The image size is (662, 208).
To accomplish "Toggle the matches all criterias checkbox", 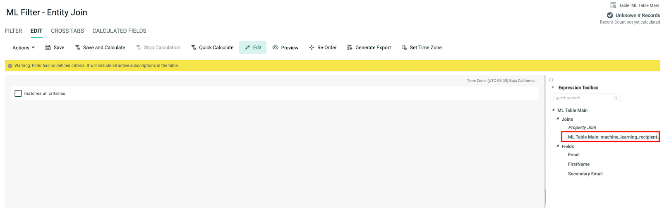I will pos(18,93).
